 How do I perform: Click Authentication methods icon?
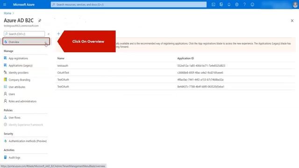[x=5, y=141]
